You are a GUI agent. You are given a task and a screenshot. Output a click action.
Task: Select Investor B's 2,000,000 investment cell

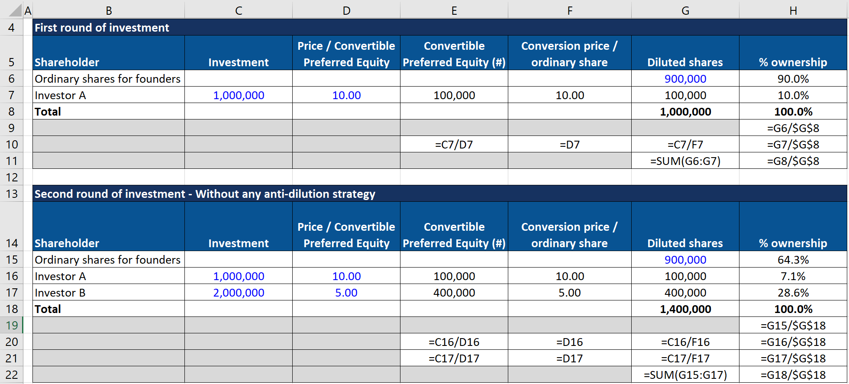239,293
